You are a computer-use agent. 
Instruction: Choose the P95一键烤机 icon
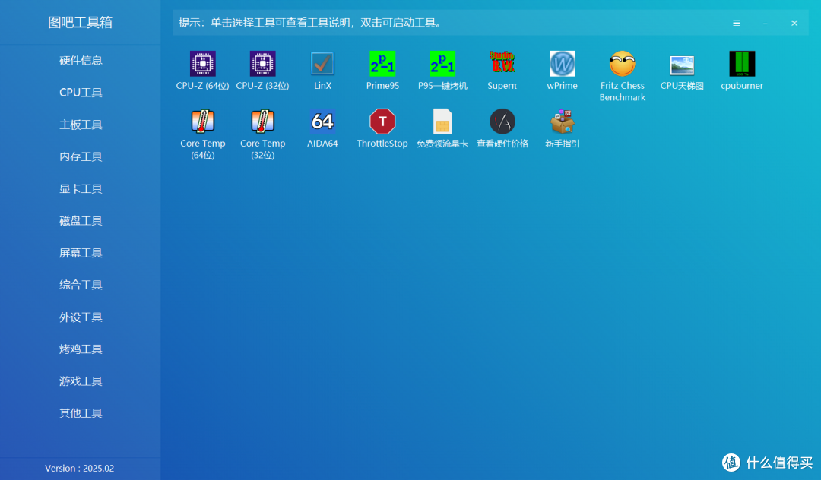(x=442, y=64)
